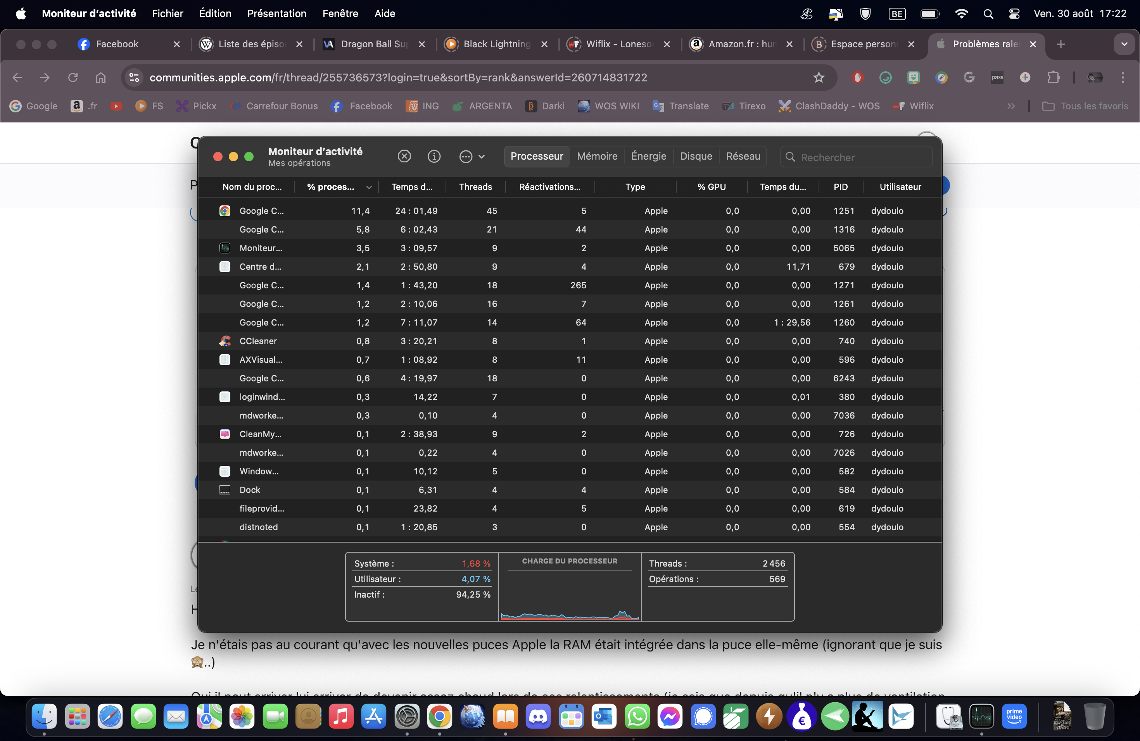Click the stop process X icon
Screen dimensions: 1140x741
point(404,156)
